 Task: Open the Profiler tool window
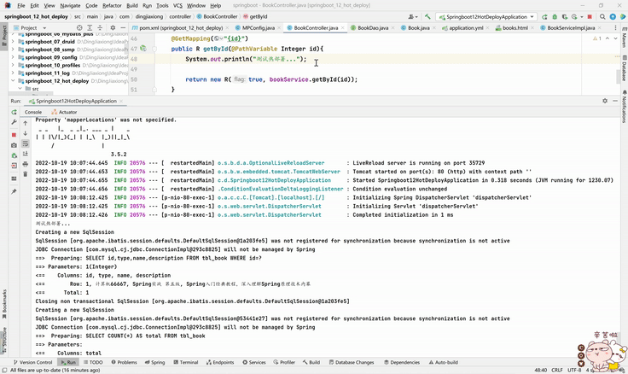(284, 362)
